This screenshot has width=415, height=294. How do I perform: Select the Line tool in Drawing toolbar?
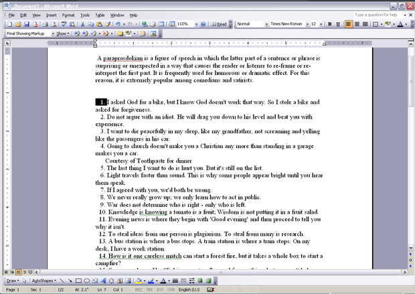[62, 281]
